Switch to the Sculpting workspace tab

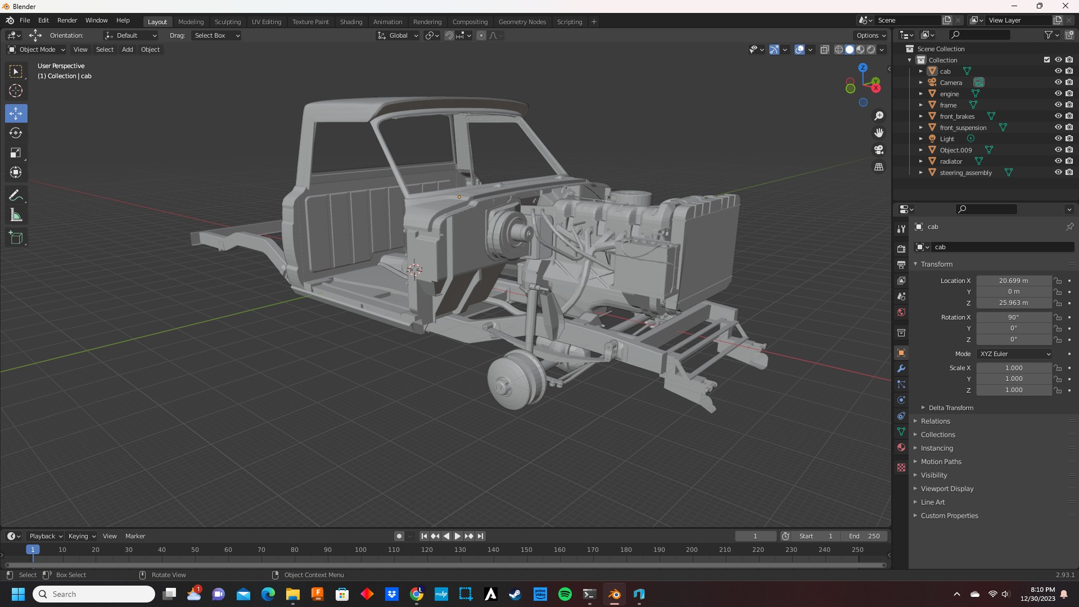click(x=227, y=22)
